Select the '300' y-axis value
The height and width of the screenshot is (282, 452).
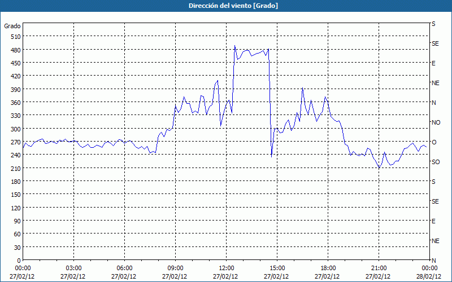[x=16, y=129]
